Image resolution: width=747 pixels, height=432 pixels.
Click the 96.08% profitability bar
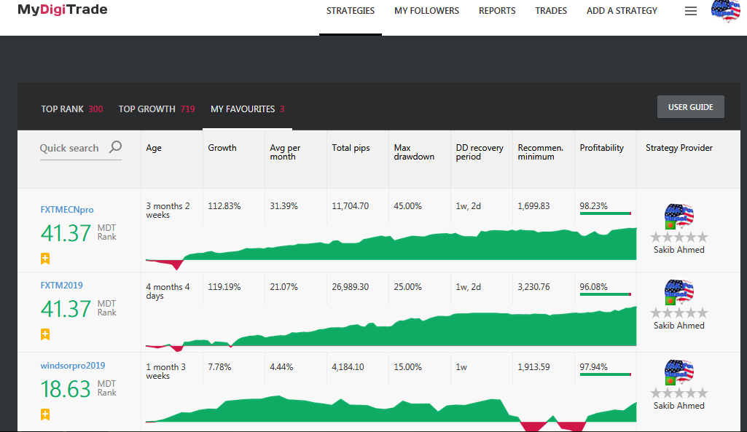tap(606, 294)
